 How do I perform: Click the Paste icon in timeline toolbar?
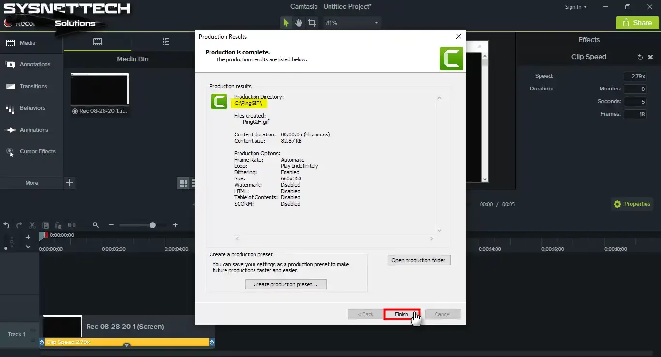pos(59,225)
